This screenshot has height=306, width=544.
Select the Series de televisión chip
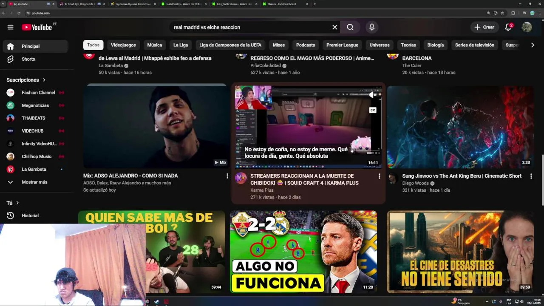[475, 45]
